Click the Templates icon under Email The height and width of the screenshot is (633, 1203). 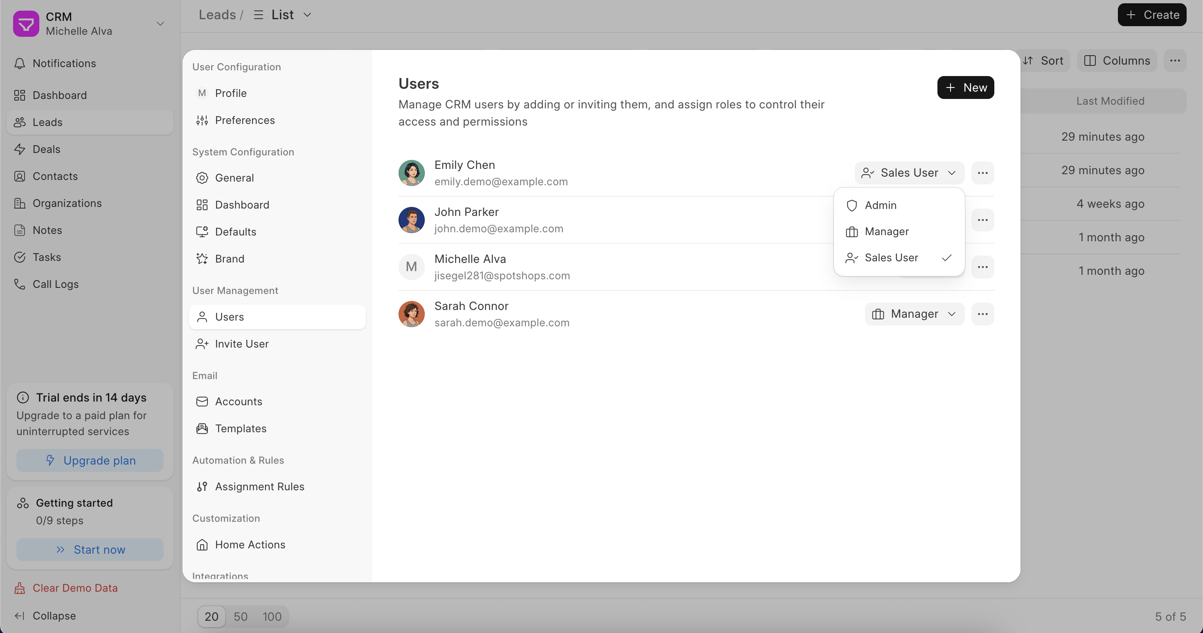coord(202,429)
